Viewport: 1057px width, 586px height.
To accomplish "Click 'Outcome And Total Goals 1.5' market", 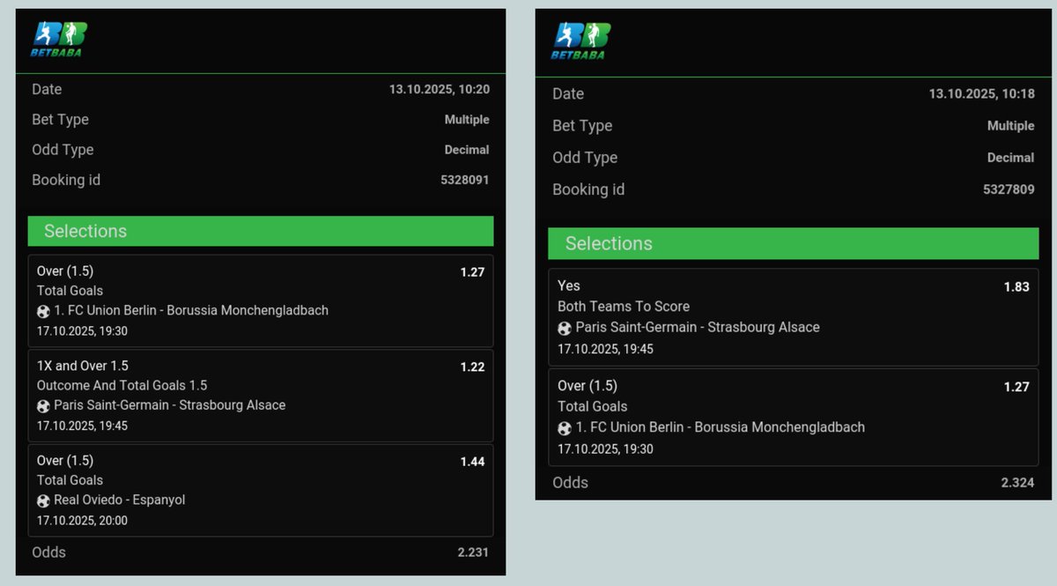I will (x=122, y=385).
